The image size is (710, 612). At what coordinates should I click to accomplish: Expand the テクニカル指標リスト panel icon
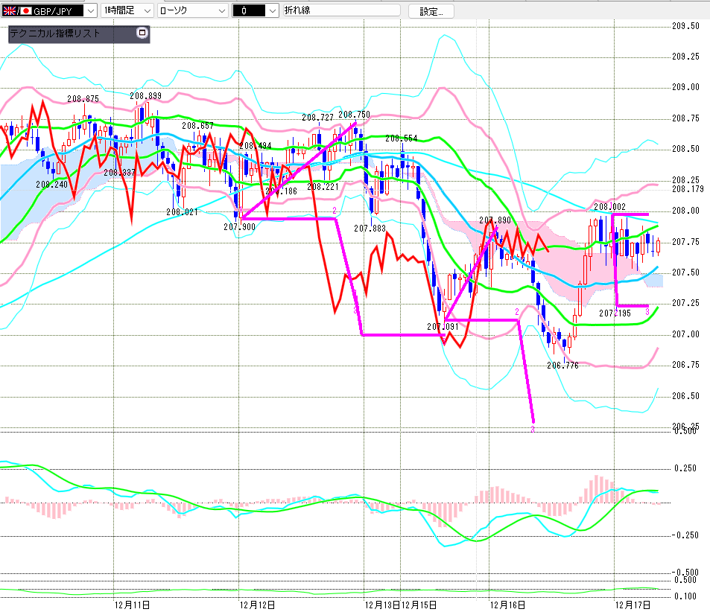[142, 34]
